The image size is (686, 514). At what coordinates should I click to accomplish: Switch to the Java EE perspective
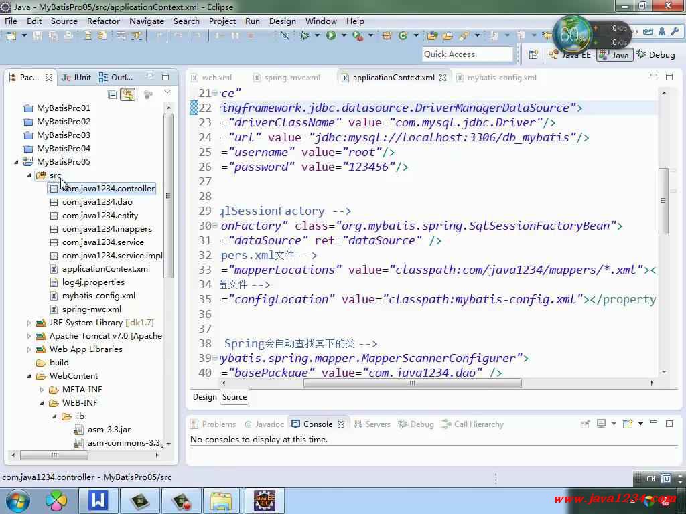[570, 55]
